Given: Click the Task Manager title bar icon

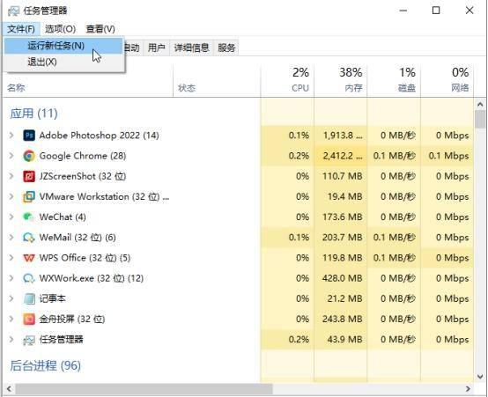Looking at the screenshot, I should (13, 11).
